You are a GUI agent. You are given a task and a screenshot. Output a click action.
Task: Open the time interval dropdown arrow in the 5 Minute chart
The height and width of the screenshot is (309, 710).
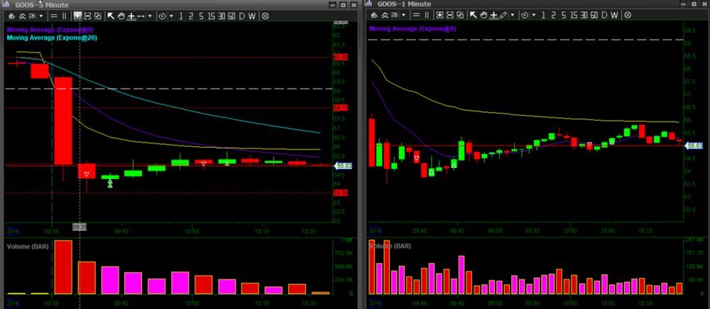tap(170, 15)
